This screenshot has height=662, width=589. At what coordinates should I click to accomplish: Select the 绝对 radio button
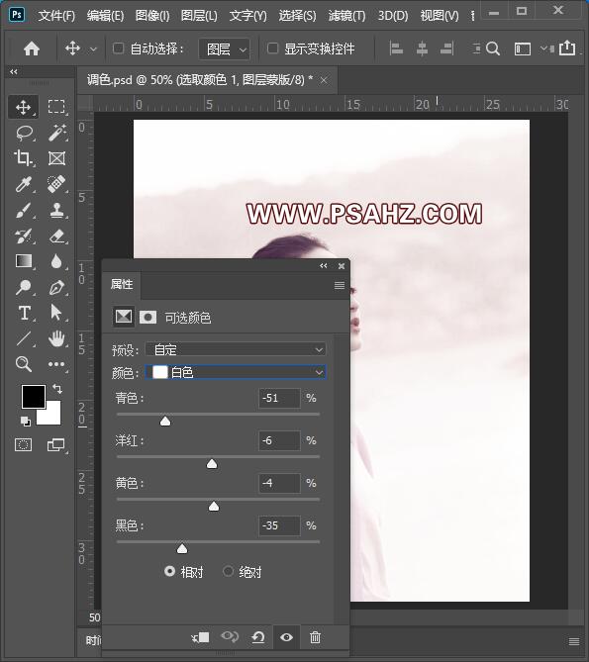click(228, 571)
